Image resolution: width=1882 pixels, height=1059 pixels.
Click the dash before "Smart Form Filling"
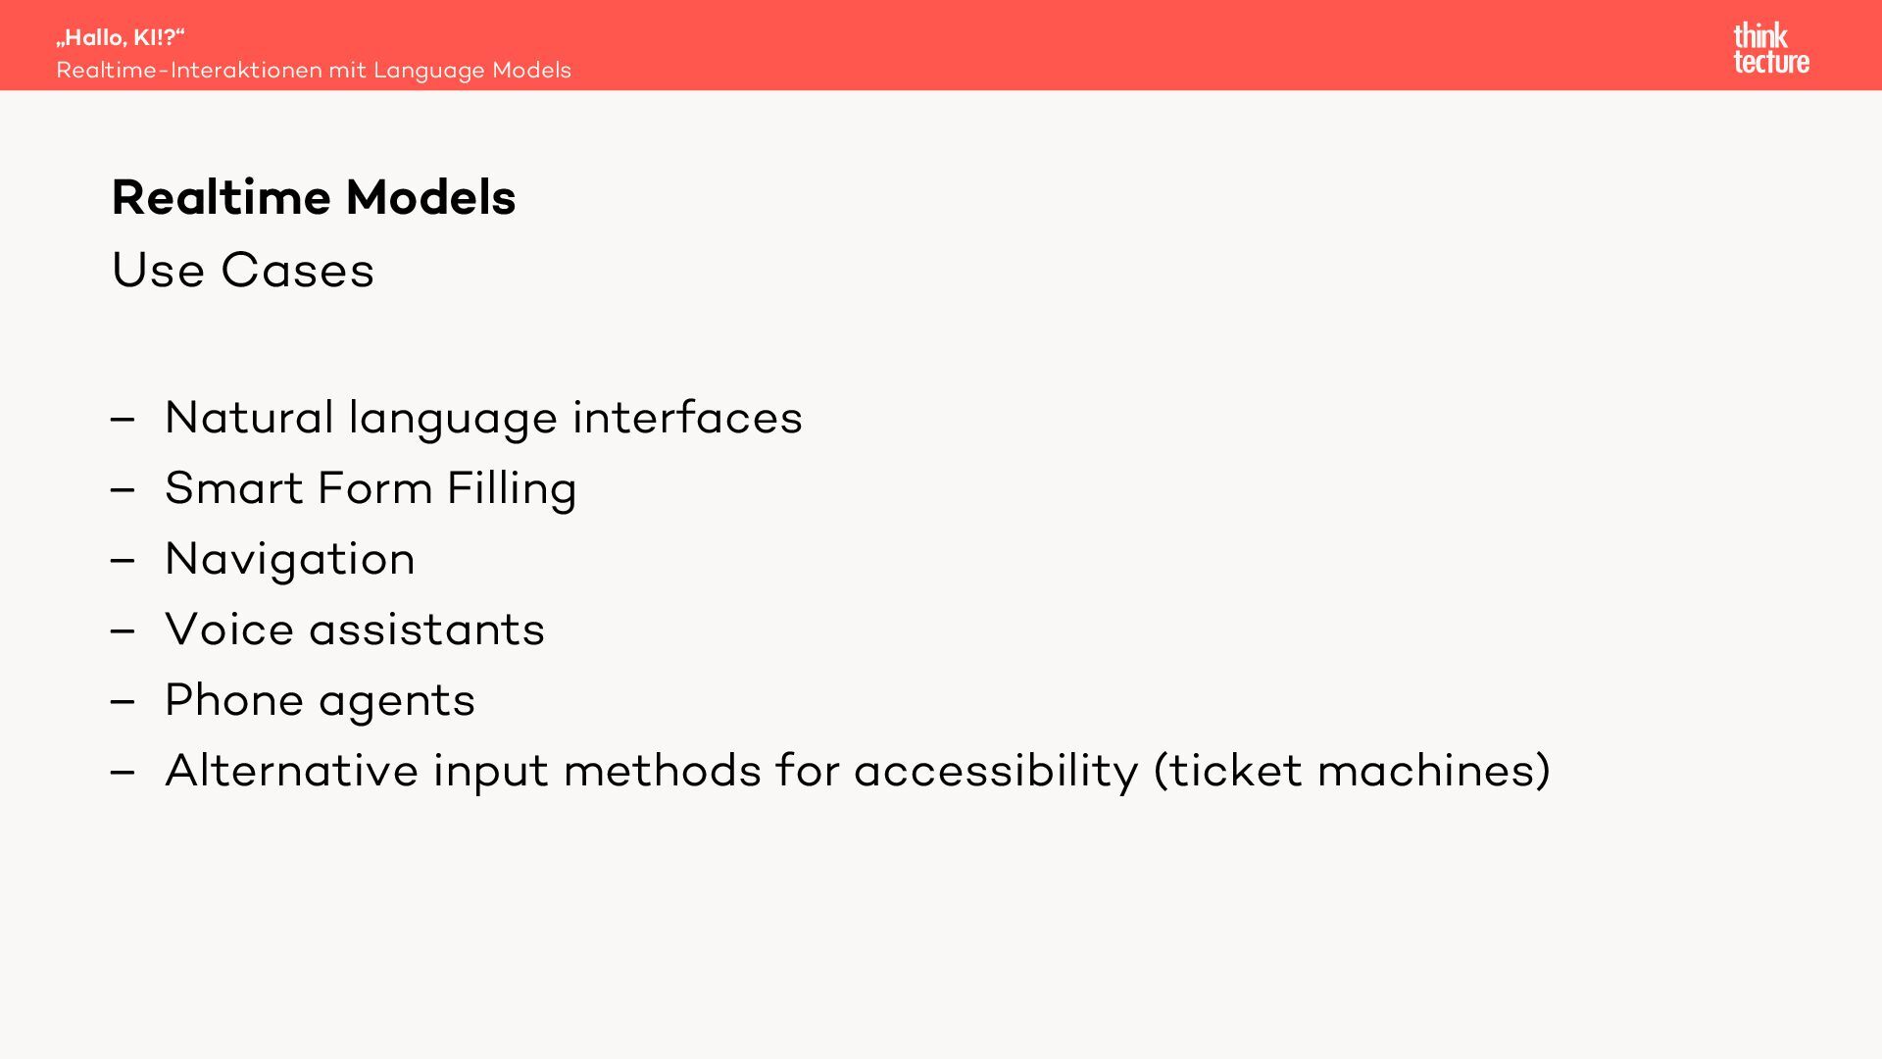(x=123, y=491)
